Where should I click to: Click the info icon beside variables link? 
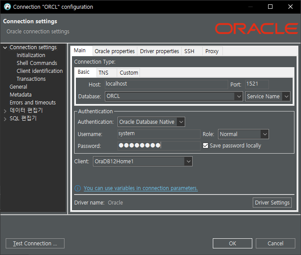tap(78, 188)
